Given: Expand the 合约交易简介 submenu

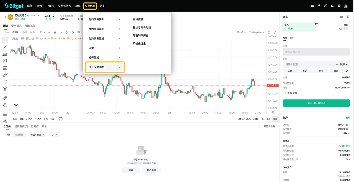Looking at the screenshot, I should click(105, 20).
